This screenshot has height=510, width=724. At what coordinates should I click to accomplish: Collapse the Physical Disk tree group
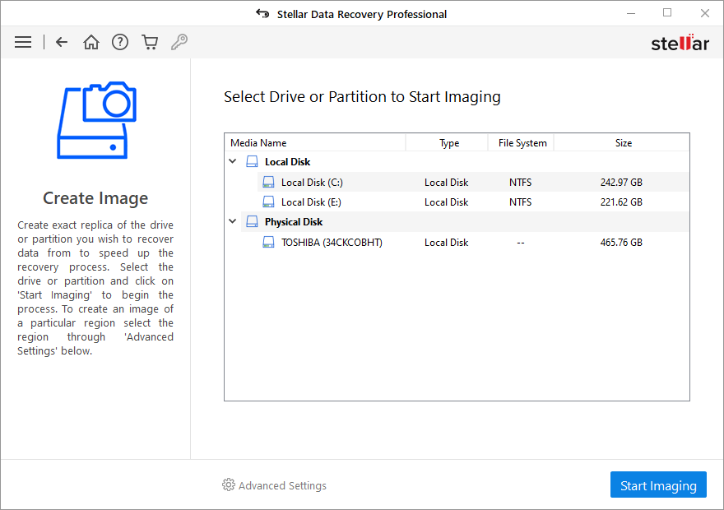point(233,221)
